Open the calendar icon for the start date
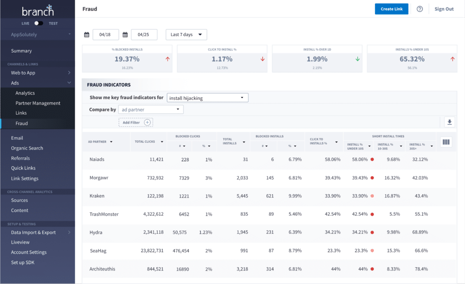 click(86, 34)
